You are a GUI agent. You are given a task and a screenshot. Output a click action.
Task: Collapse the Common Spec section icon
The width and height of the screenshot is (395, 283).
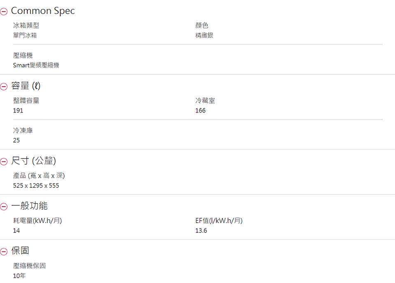(4, 12)
